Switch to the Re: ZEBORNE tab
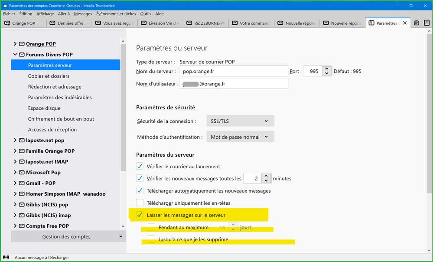This screenshot has height=262, width=433. click(206, 23)
